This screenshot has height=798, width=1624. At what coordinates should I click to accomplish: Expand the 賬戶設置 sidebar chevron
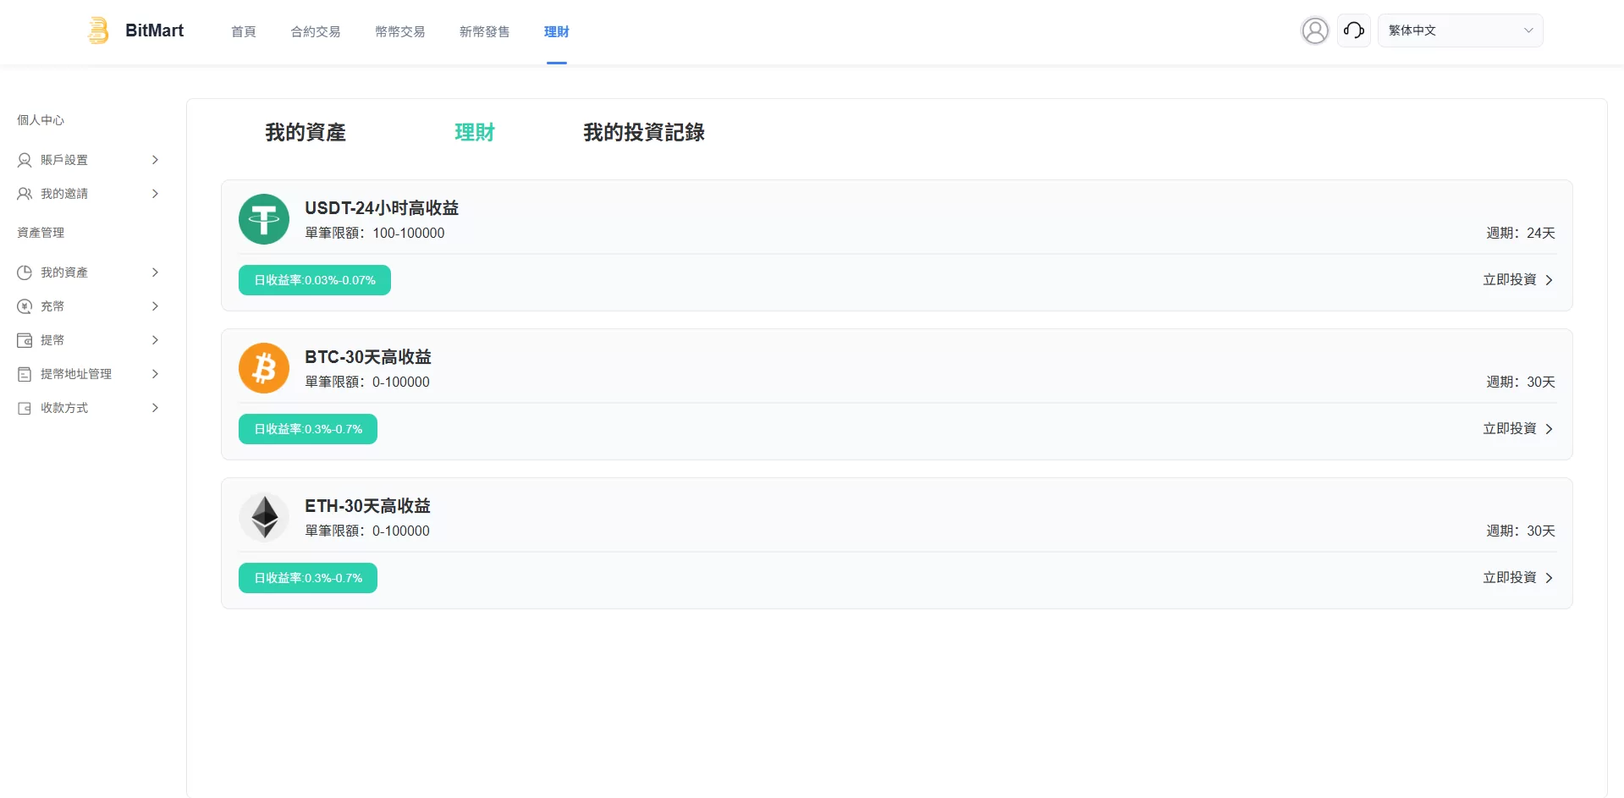coord(155,160)
